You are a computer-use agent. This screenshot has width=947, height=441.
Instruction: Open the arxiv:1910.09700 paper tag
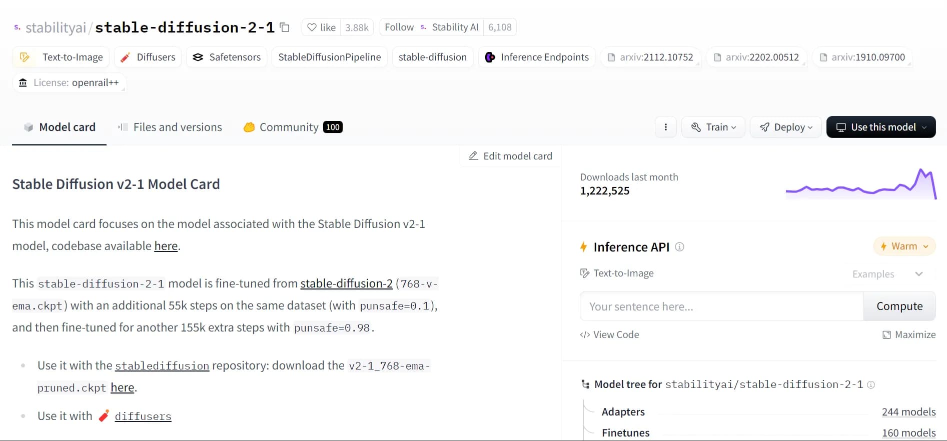click(862, 57)
